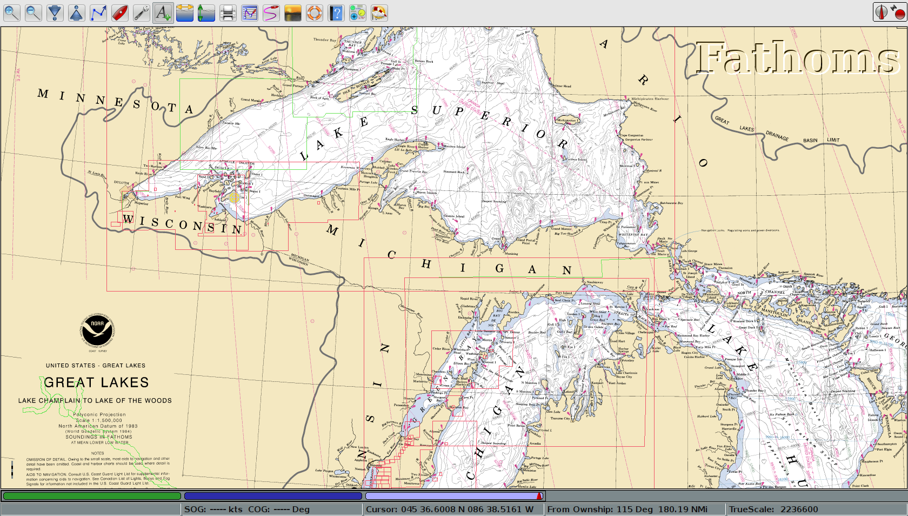Screen dimensions: 908x516
Task: Select the green chart bar segment
Action: pos(92,496)
